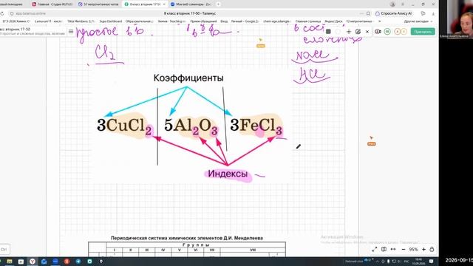Image resolution: width=473 pixels, height=266 pixels.
Task: Open Yandex Browser in the taskbar
Action: coord(33,262)
